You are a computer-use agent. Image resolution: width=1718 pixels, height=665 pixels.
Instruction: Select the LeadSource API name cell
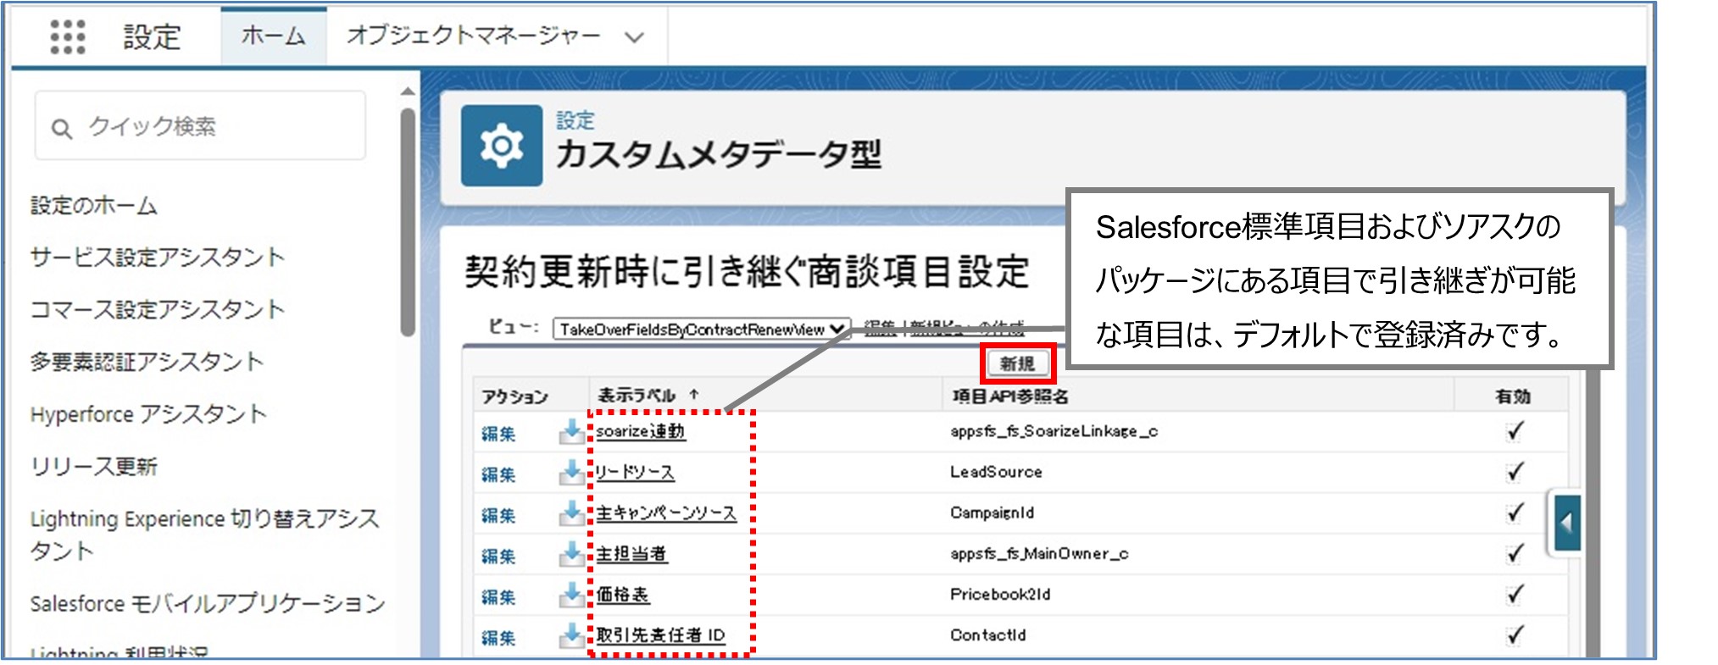[x=996, y=472]
